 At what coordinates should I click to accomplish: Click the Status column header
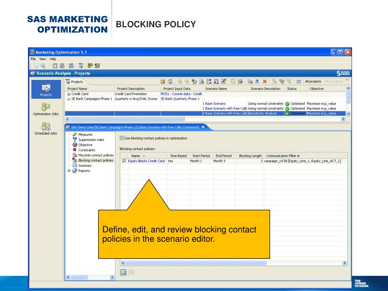point(292,89)
